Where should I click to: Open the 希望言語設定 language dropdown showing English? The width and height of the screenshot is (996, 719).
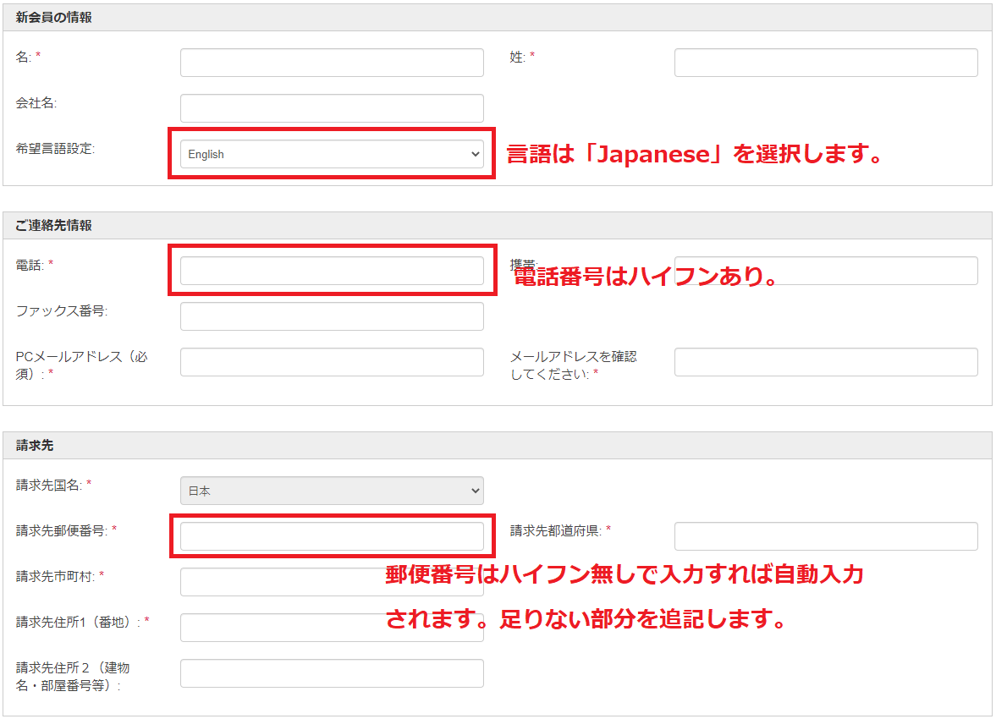point(332,154)
